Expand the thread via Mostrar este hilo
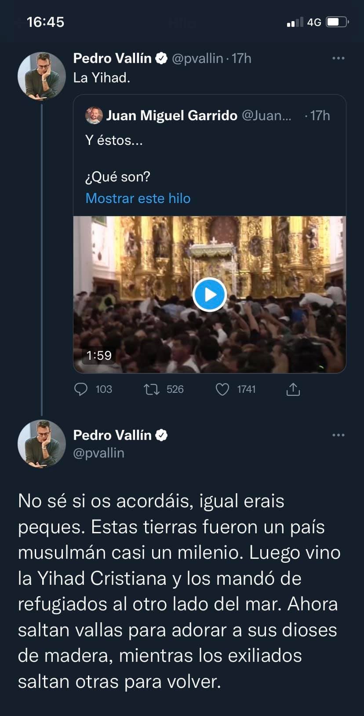This screenshot has height=716, width=364. [138, 198]
